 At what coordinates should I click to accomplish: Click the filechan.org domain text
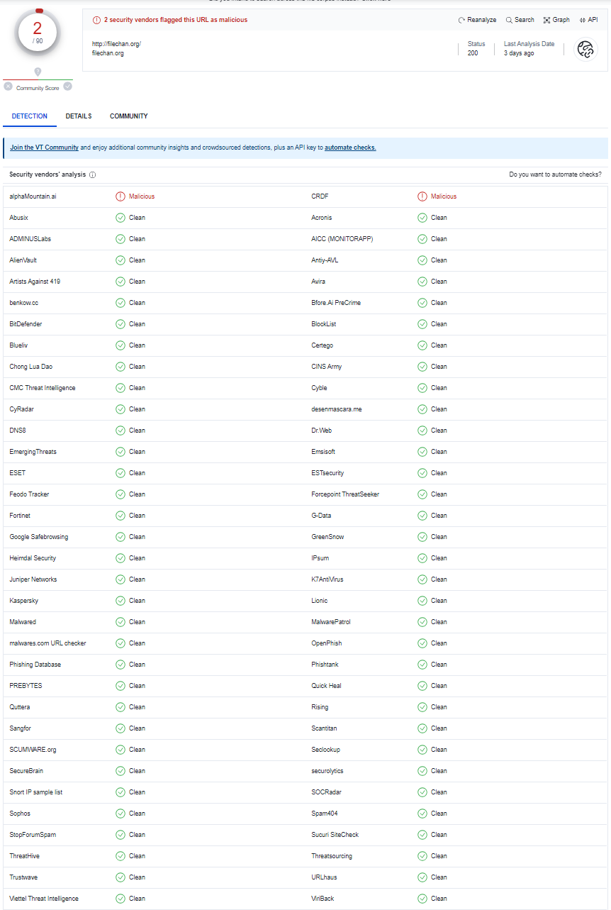tap(108, 53)
